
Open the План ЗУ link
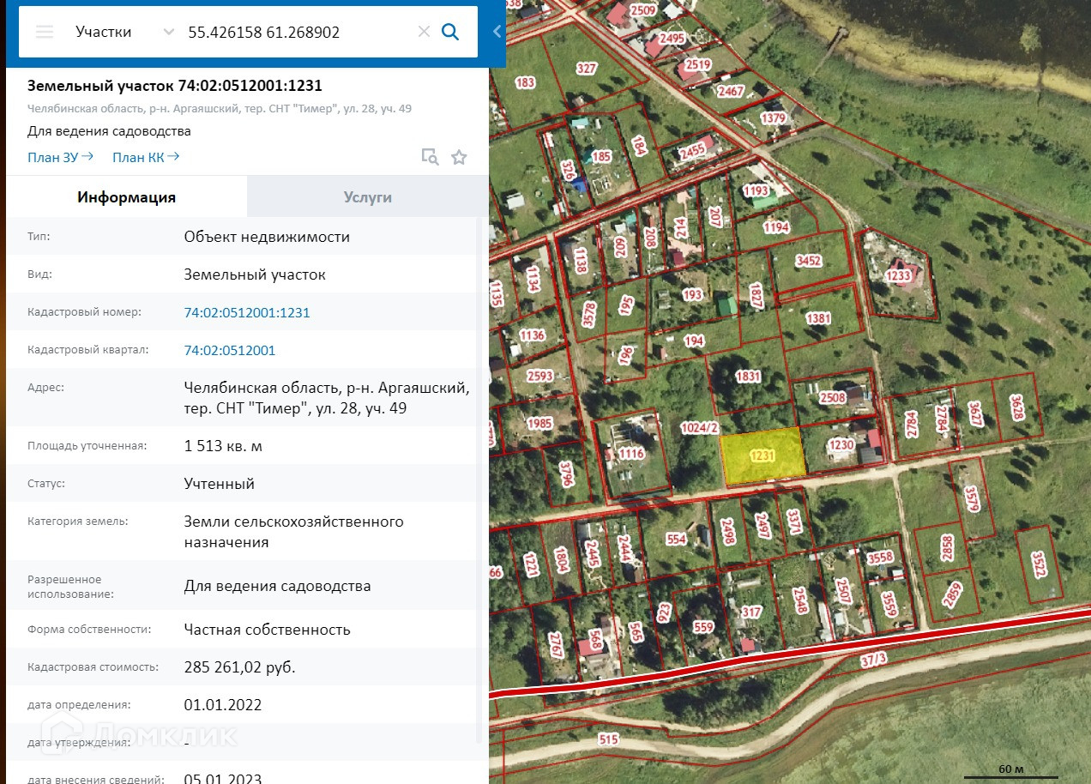click(62, 157)
